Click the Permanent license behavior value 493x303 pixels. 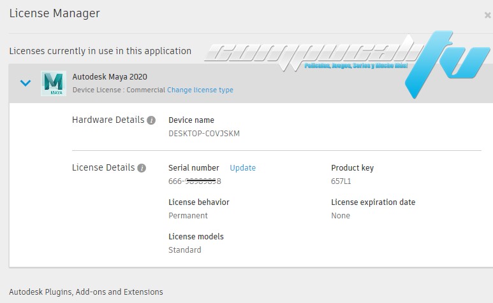tap(188, 216)
